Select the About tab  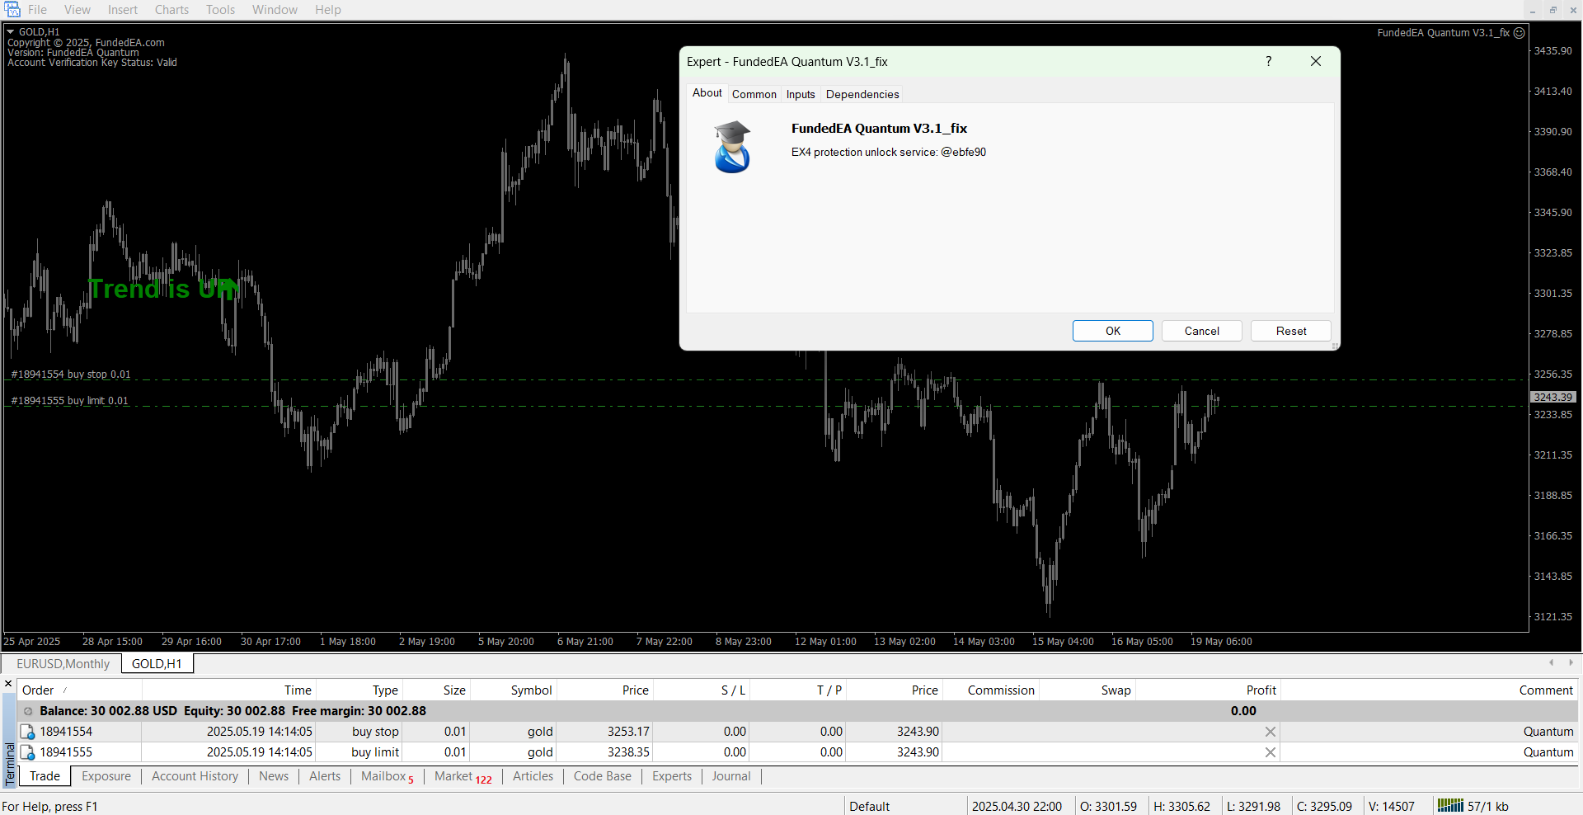707,93
